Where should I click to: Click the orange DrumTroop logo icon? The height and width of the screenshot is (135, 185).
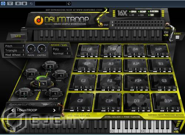pyautogui.click(x=39, y=20)
